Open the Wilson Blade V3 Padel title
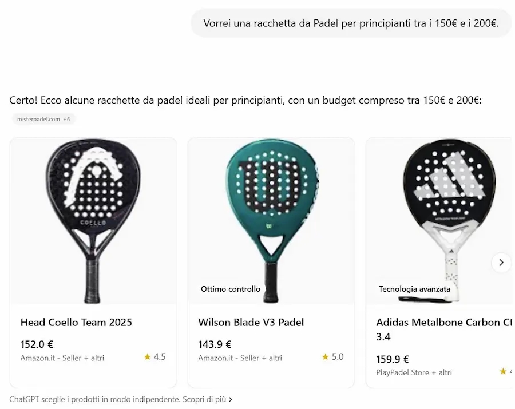Screen dimensions: 515x409 [251, 323]
